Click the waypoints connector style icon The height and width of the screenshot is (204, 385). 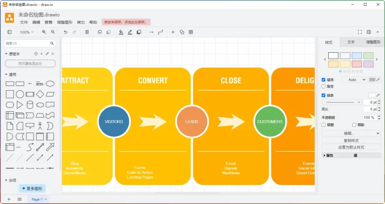(161, 32)
